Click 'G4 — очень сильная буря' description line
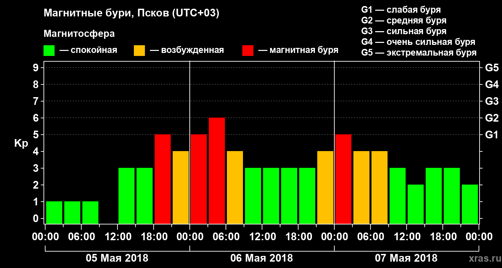Screen dimensions: 502x268 click(418, 42)
